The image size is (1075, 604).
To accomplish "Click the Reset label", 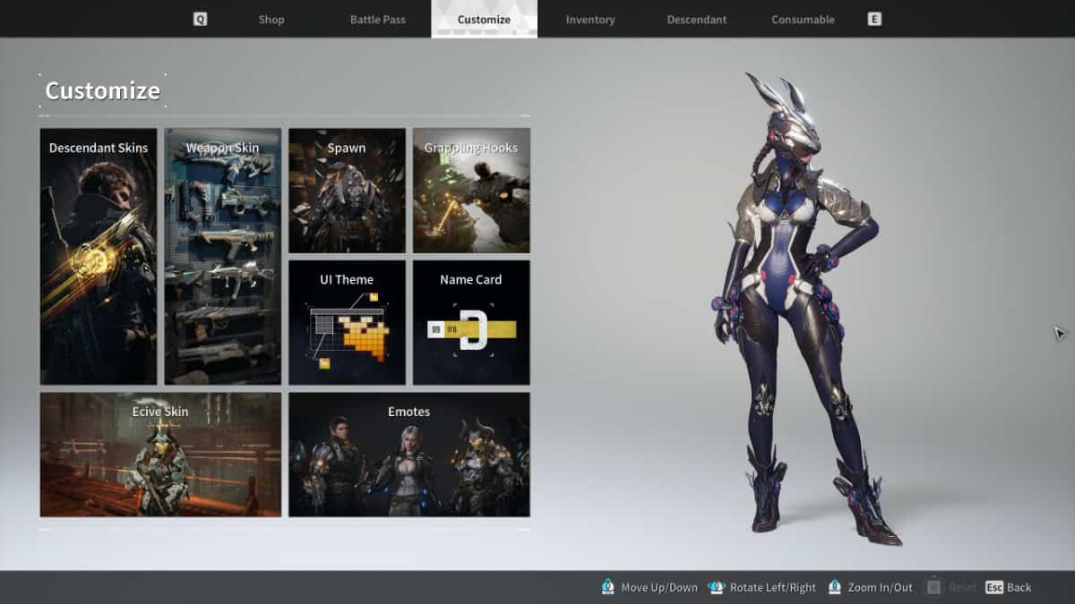I will point(963,587).
